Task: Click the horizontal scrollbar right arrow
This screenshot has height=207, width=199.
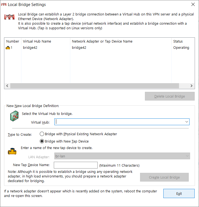Action: tap(191, 86)
